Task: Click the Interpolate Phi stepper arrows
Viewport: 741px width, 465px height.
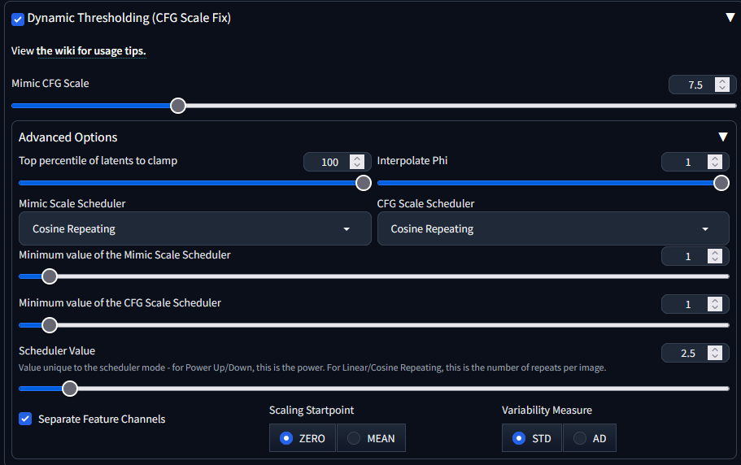Action: point(714,162)
